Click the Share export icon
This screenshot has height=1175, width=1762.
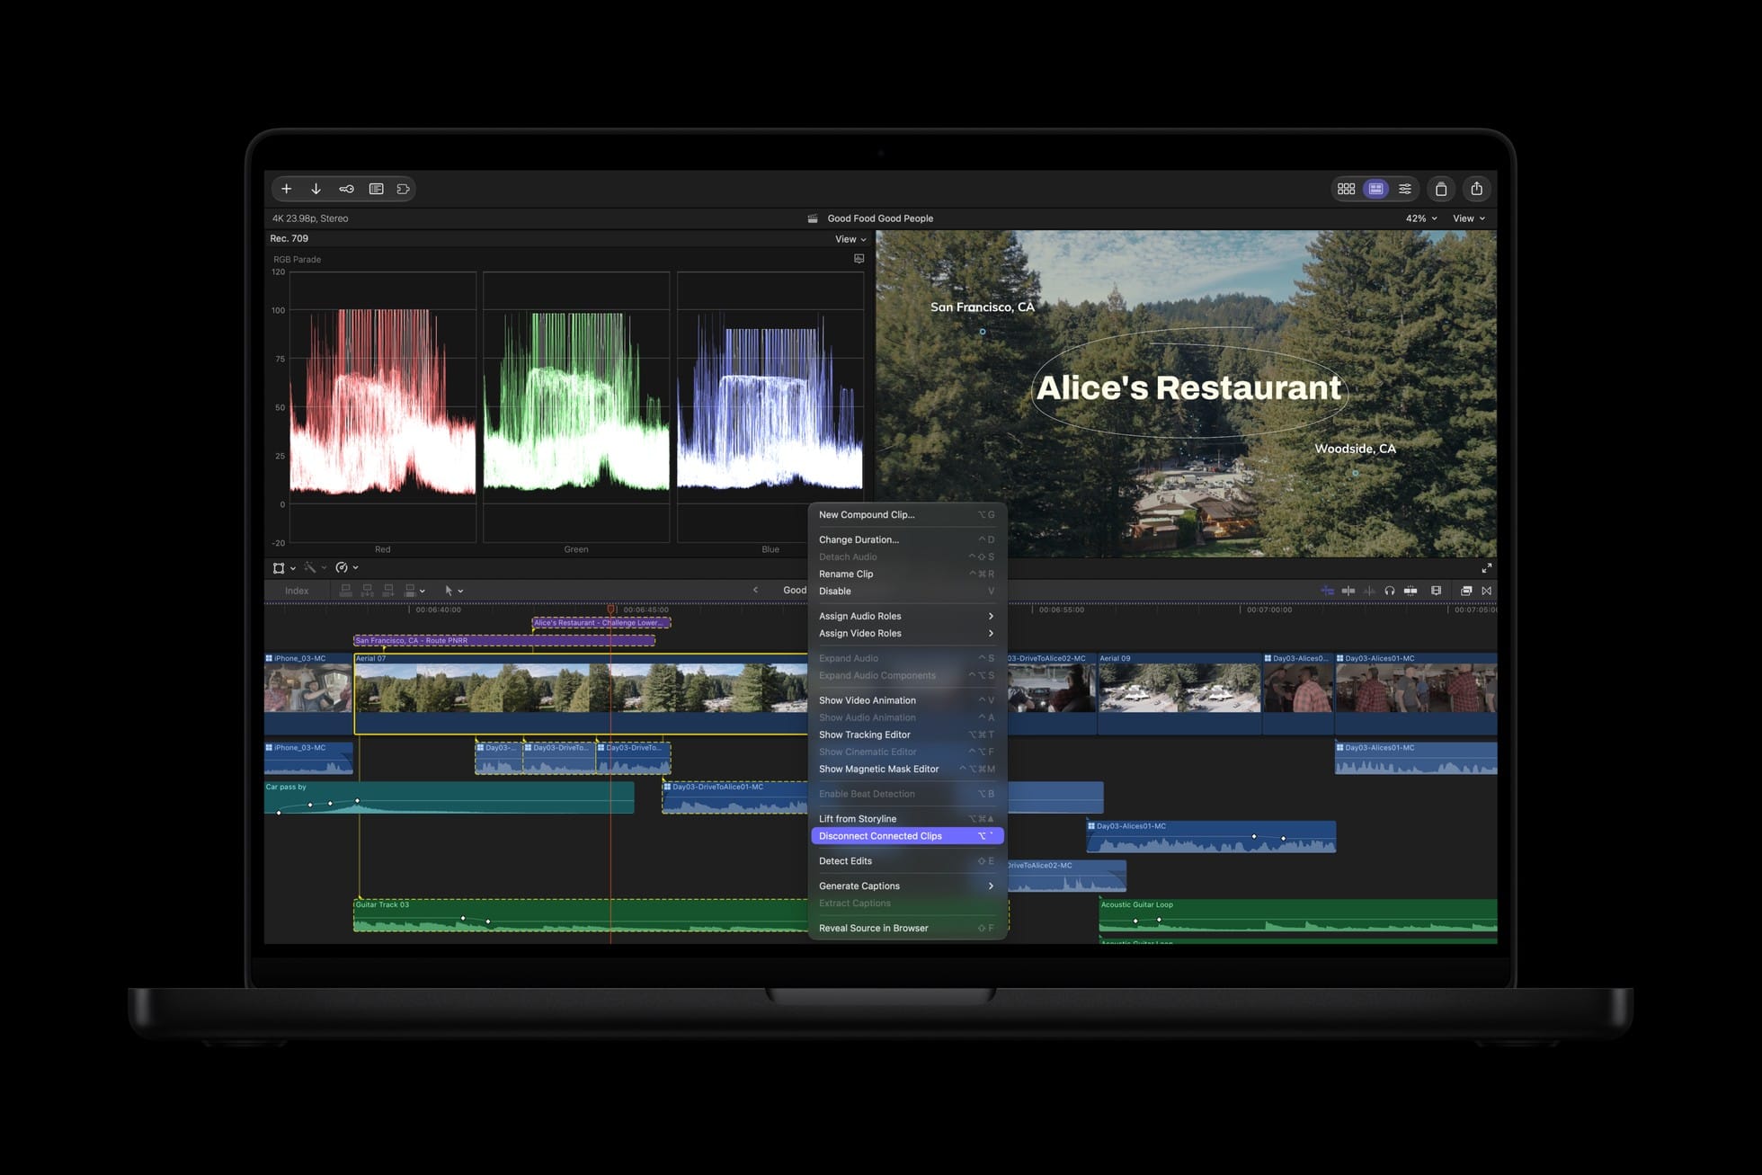coord(1476,189)
